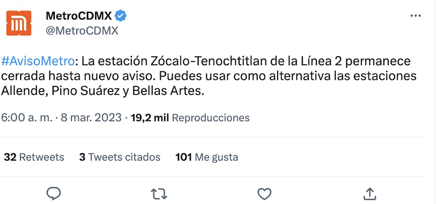This screenshot has width=439, height=204.
Task: Click the 6:00 a. m. timestamp
Action: tap(27, 118)
